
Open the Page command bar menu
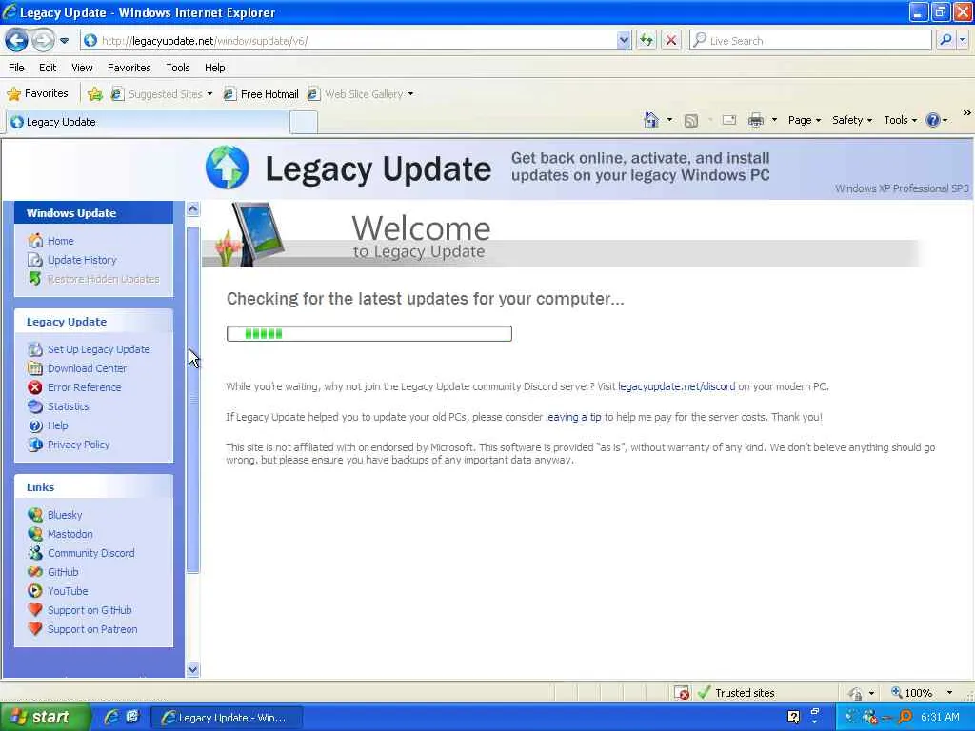point(804,120)
